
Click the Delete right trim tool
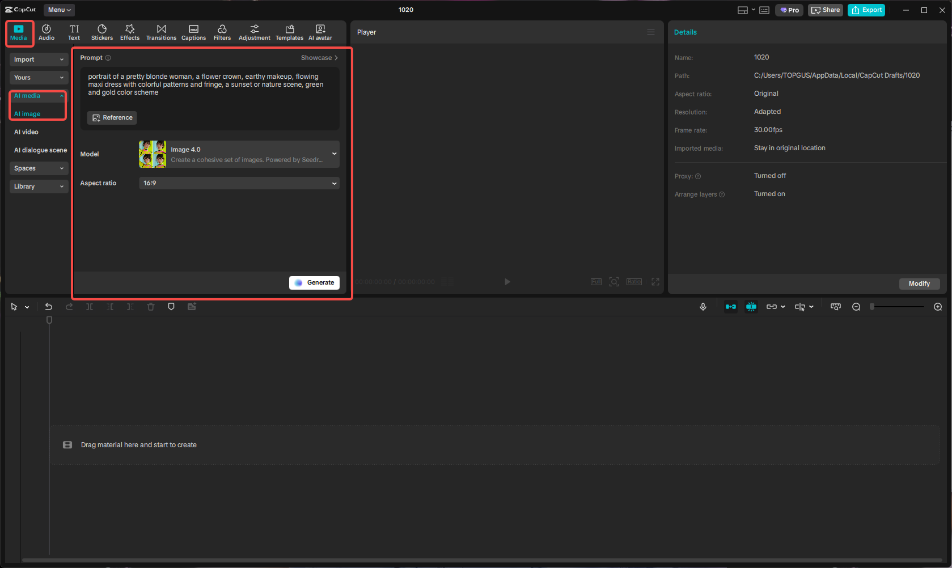(x=130, y=307)
